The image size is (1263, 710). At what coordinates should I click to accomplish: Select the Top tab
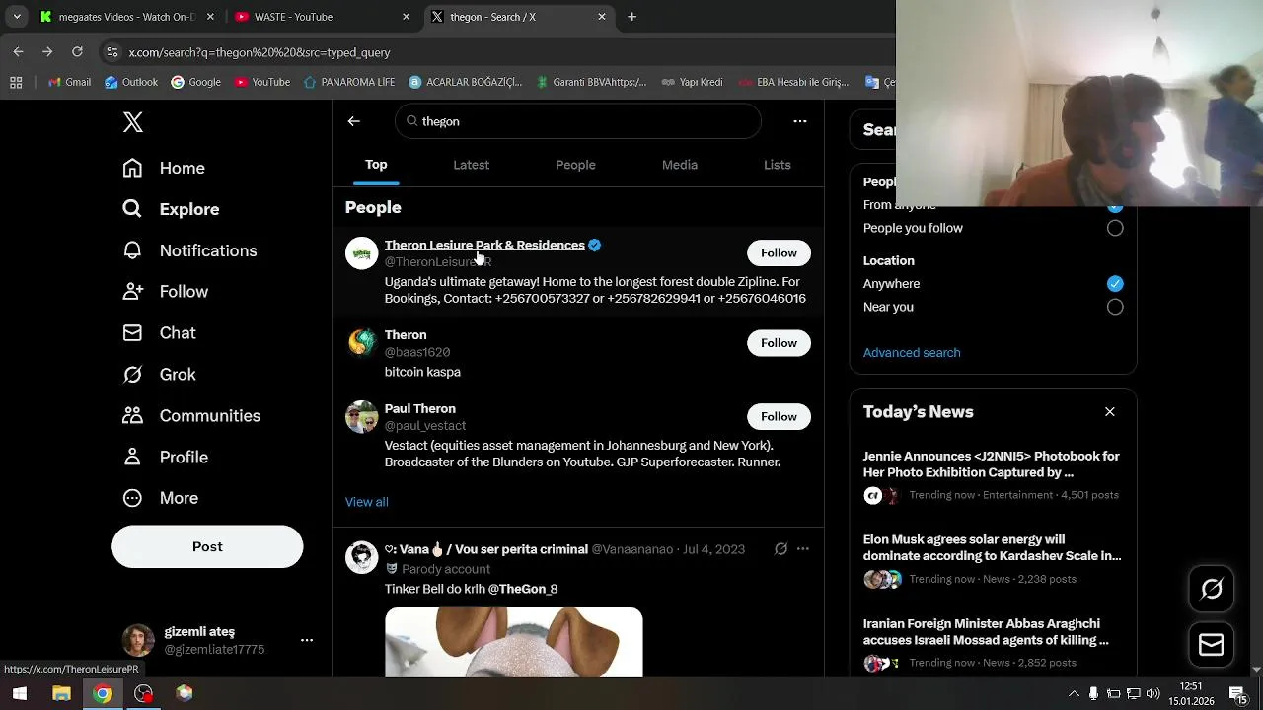tap(376, 165)
